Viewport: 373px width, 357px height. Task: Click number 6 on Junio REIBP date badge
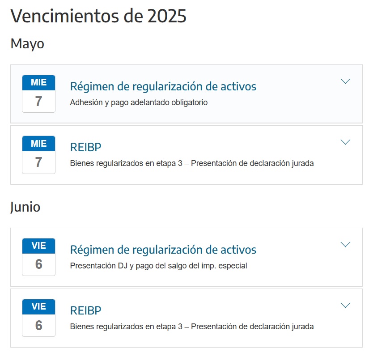[38, 325]
